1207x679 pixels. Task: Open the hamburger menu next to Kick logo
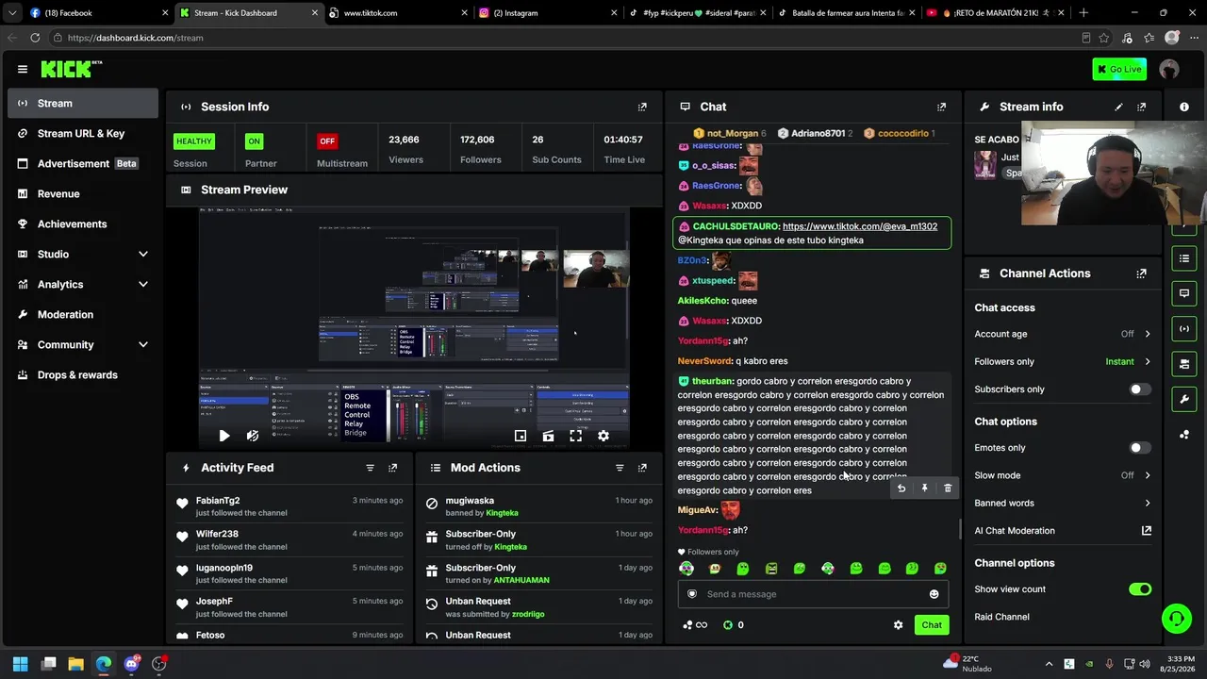coord(23,69)
